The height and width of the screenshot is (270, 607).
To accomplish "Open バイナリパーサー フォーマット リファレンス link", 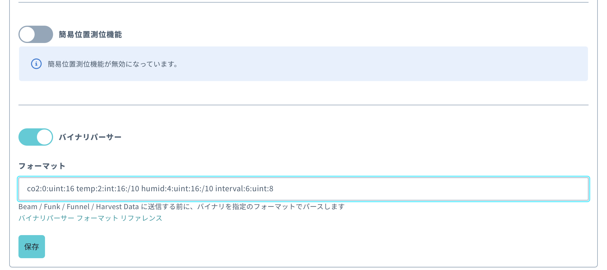I will pos(90,218).
